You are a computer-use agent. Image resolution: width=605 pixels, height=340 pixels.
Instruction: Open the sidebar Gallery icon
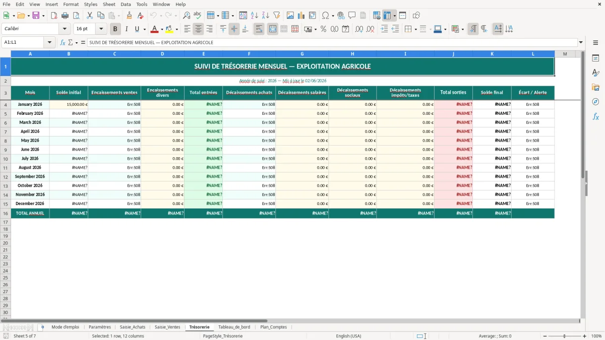[595, 87]
